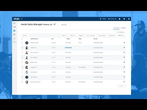
Task: Select Ben Anderson's row checkbox
Action: tap(22, 72)
